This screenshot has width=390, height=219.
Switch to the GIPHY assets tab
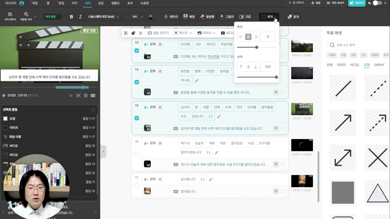pos(379,65)
